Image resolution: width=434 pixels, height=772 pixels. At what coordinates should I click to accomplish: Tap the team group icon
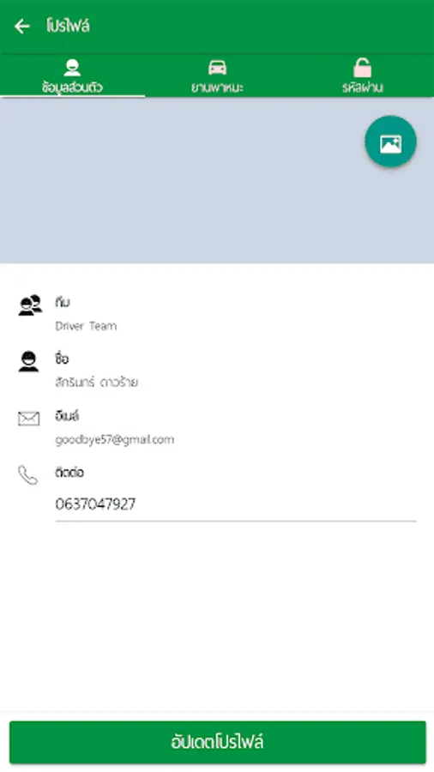(x=30, y=305)
